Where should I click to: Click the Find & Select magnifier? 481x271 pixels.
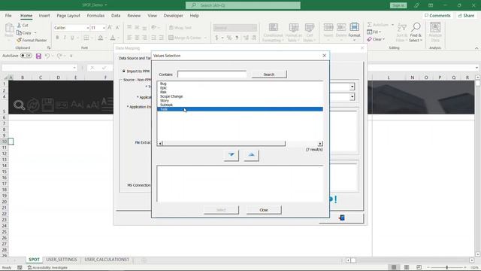click(416, 27)
